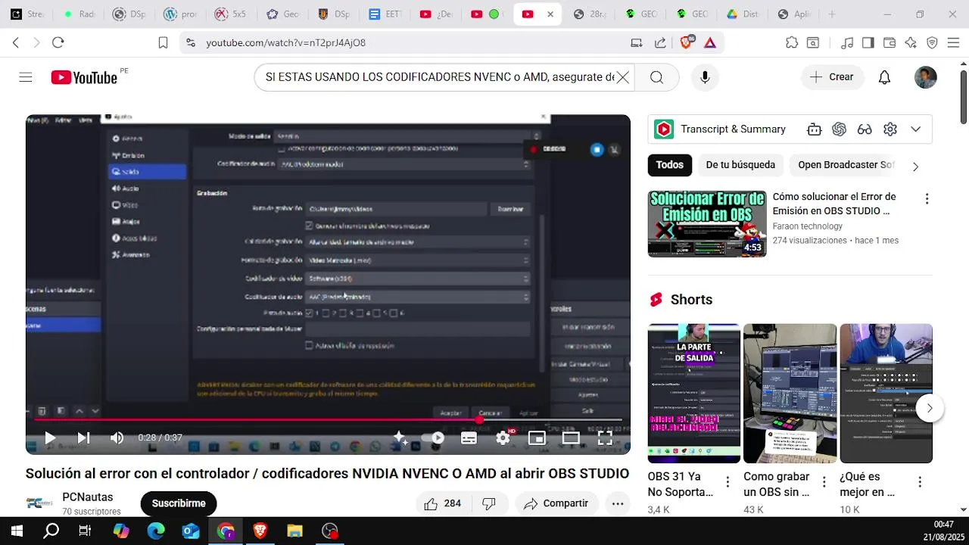Skip to the next video
969x545 pixels.
click(83, 438)
